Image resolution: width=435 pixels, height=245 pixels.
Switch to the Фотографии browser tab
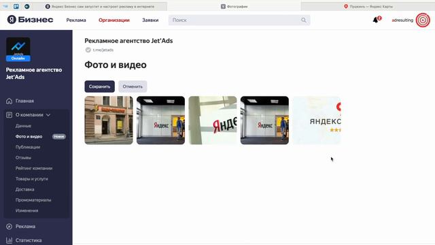(x=234, y=6)
